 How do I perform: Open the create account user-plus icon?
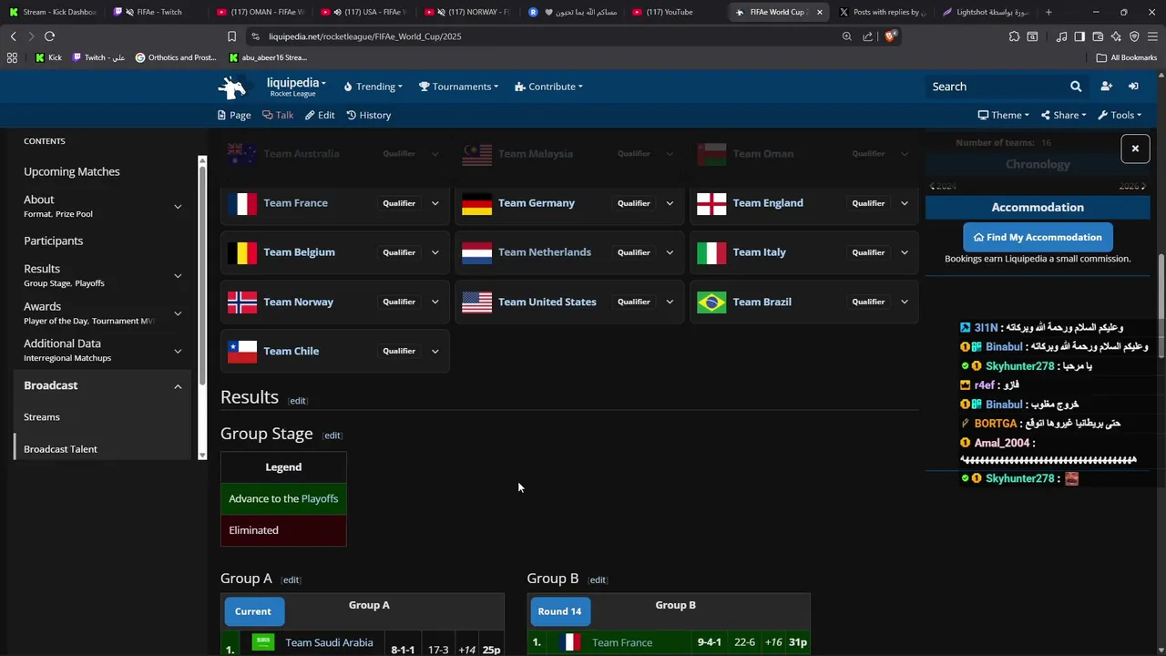(1106, 87)
